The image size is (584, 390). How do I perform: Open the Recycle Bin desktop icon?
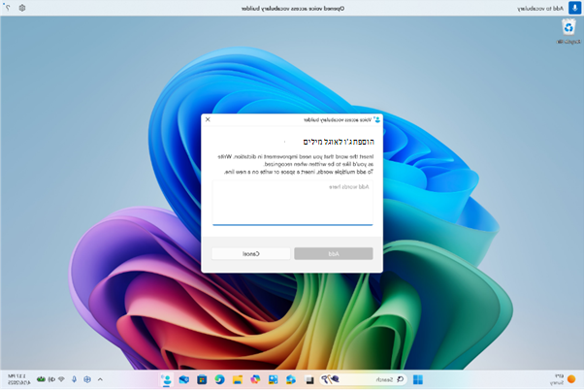click(568, 31)
